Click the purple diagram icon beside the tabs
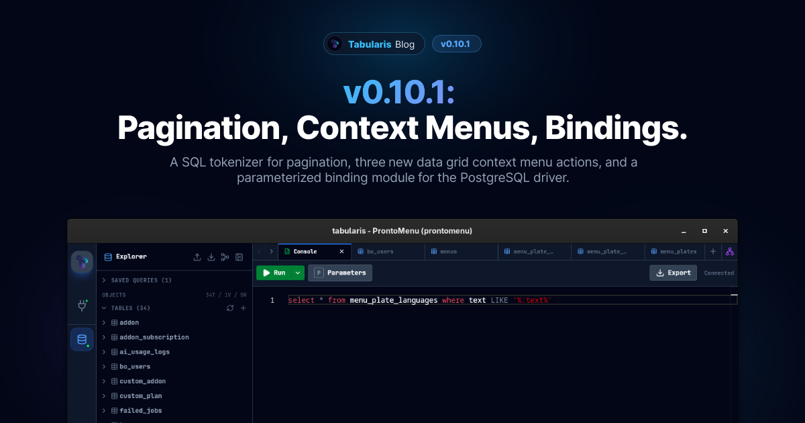805x423 pixels. click(x=729, y=252)
